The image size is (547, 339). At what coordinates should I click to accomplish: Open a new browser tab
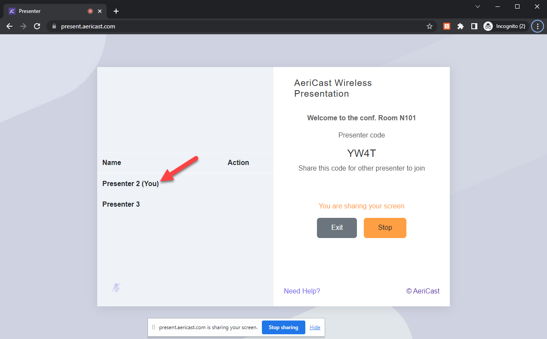point(116,11)
